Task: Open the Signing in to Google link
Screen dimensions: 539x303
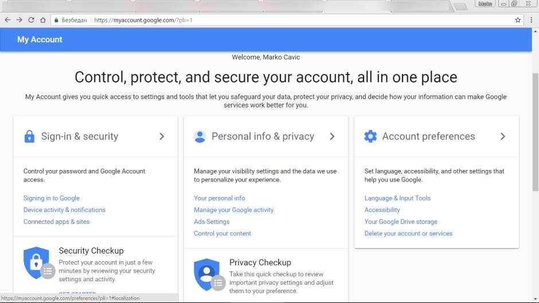Action: [52, 198]
